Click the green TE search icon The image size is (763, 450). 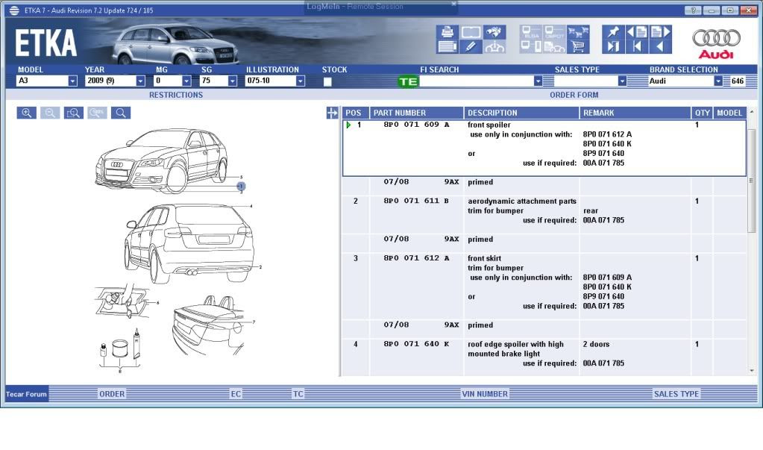(x=408, y=81)
